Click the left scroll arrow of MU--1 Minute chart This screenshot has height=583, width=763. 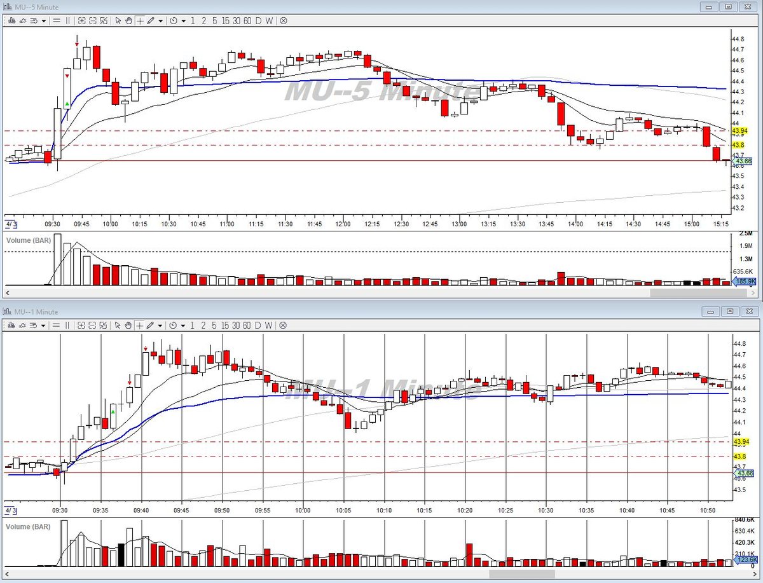click(x=6, y=574)
